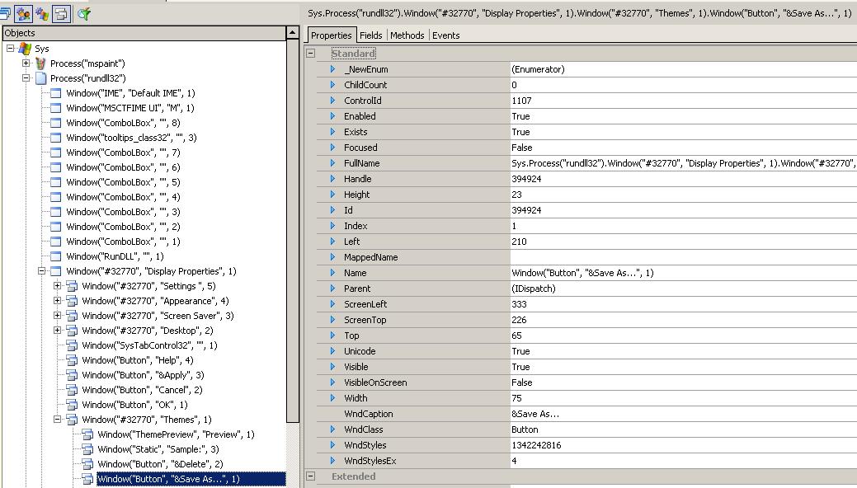Click the colored gears toolbar icon
Screen dimensions: 857x488
(x=42, y=13)
